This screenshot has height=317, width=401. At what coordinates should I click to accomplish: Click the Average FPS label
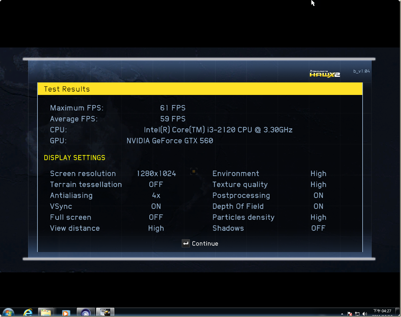(x=74, y=119)
